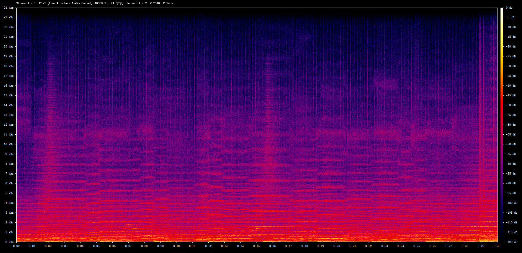
Task: Click the "0:15" time label
Action: 257,246
